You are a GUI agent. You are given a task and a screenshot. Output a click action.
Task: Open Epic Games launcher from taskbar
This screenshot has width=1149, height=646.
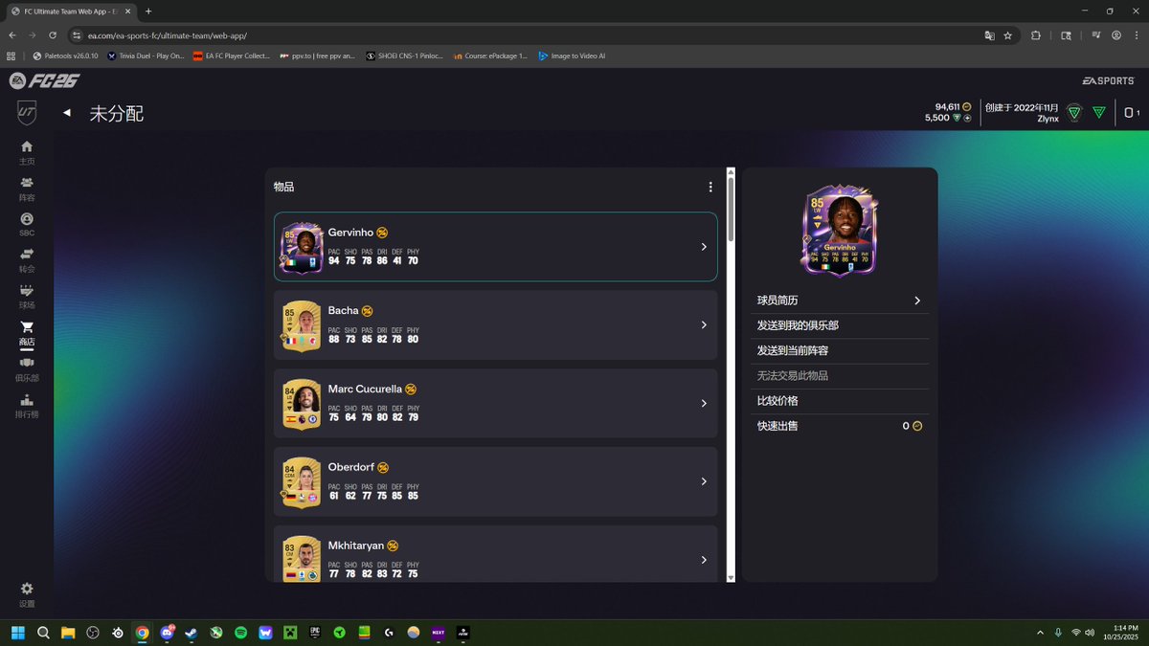[315, 633]
